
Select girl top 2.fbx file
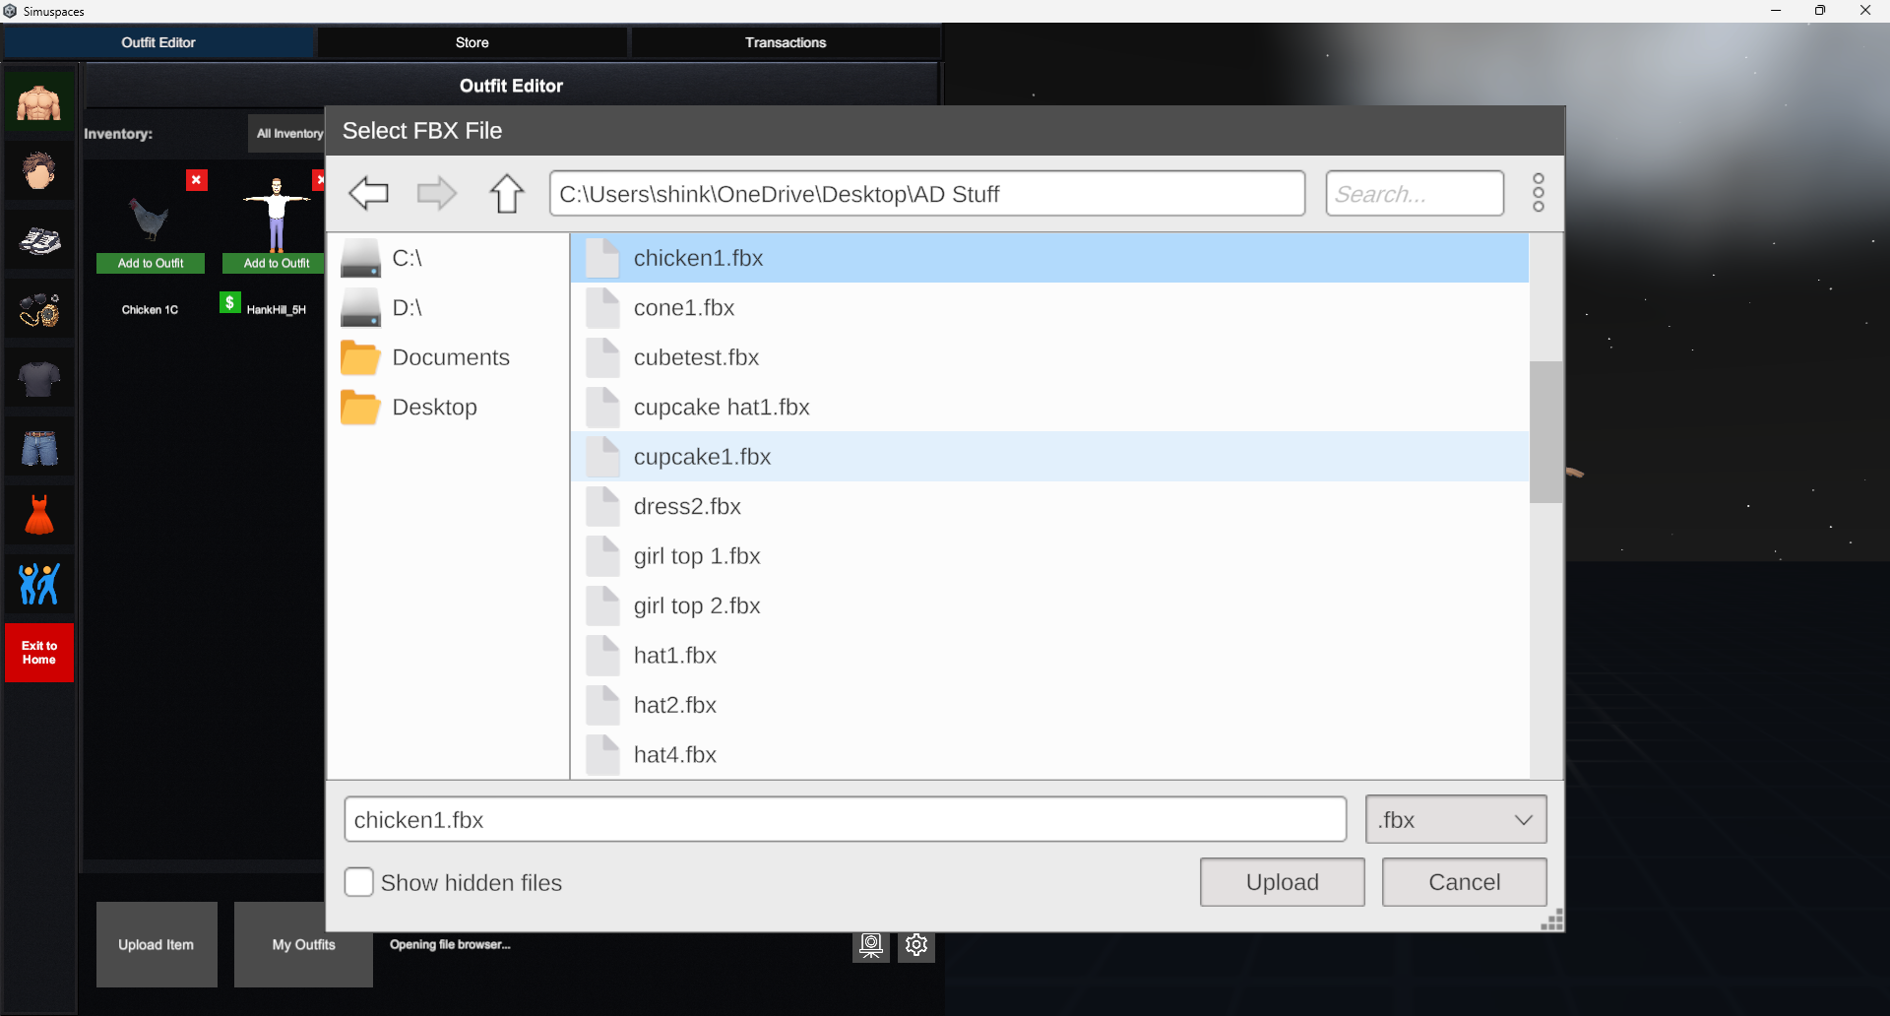point(1049,605)
